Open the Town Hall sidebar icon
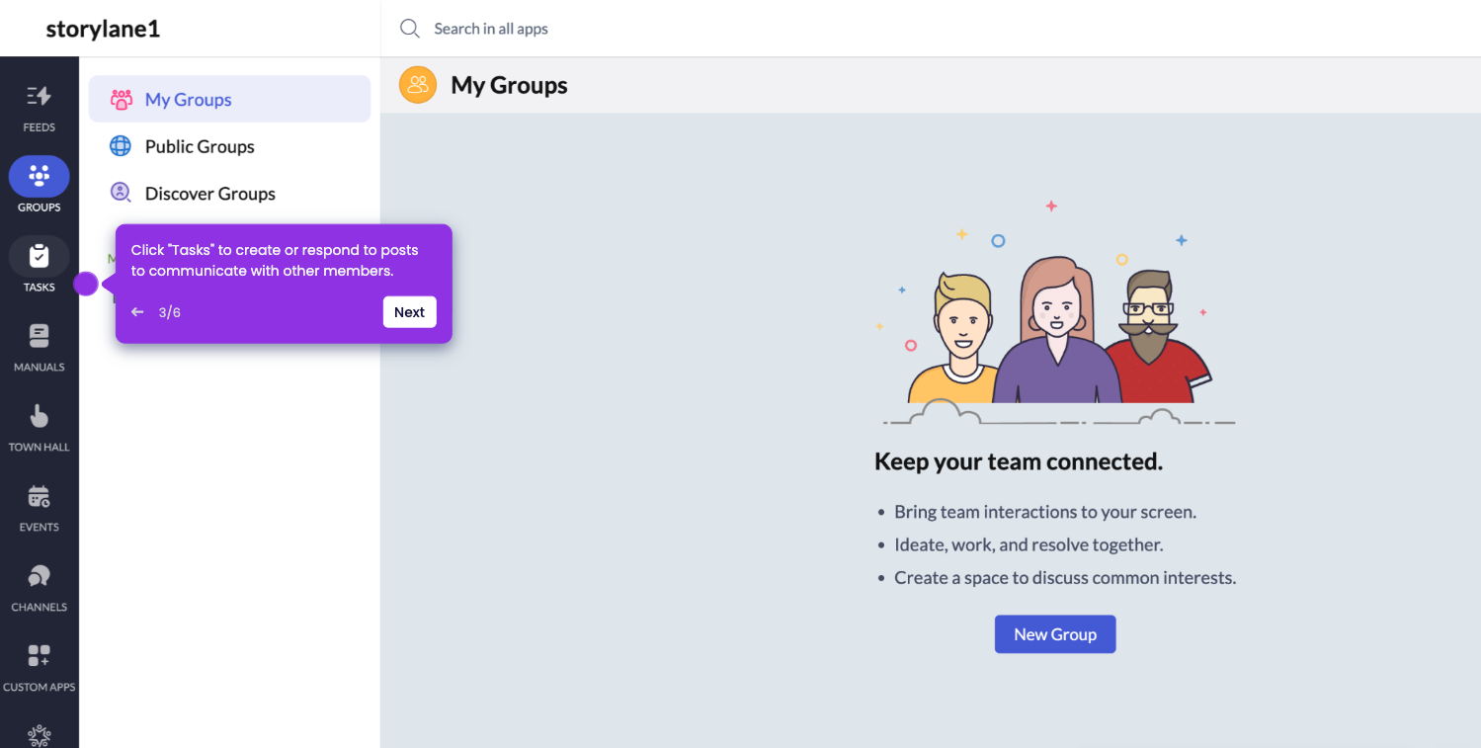 click(39, 416)
